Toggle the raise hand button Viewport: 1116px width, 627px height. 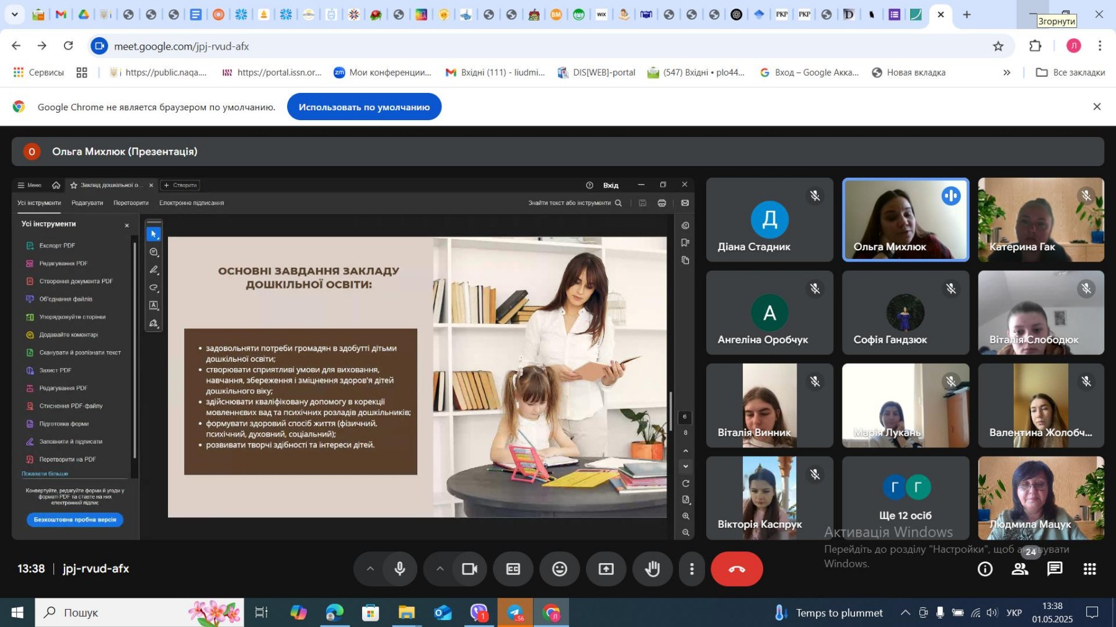[652, 569]
